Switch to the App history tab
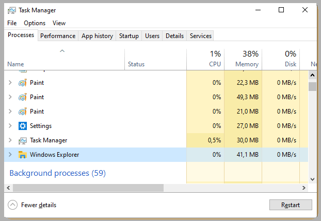The image size is (321, 221). coord(97,36)
